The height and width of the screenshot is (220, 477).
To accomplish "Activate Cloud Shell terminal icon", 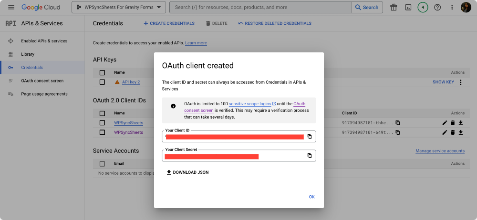I will point(409,7).
